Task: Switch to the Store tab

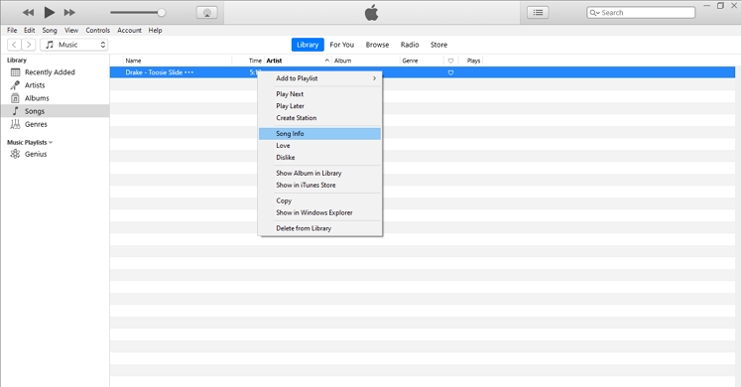Action: (x=438, y=45)
